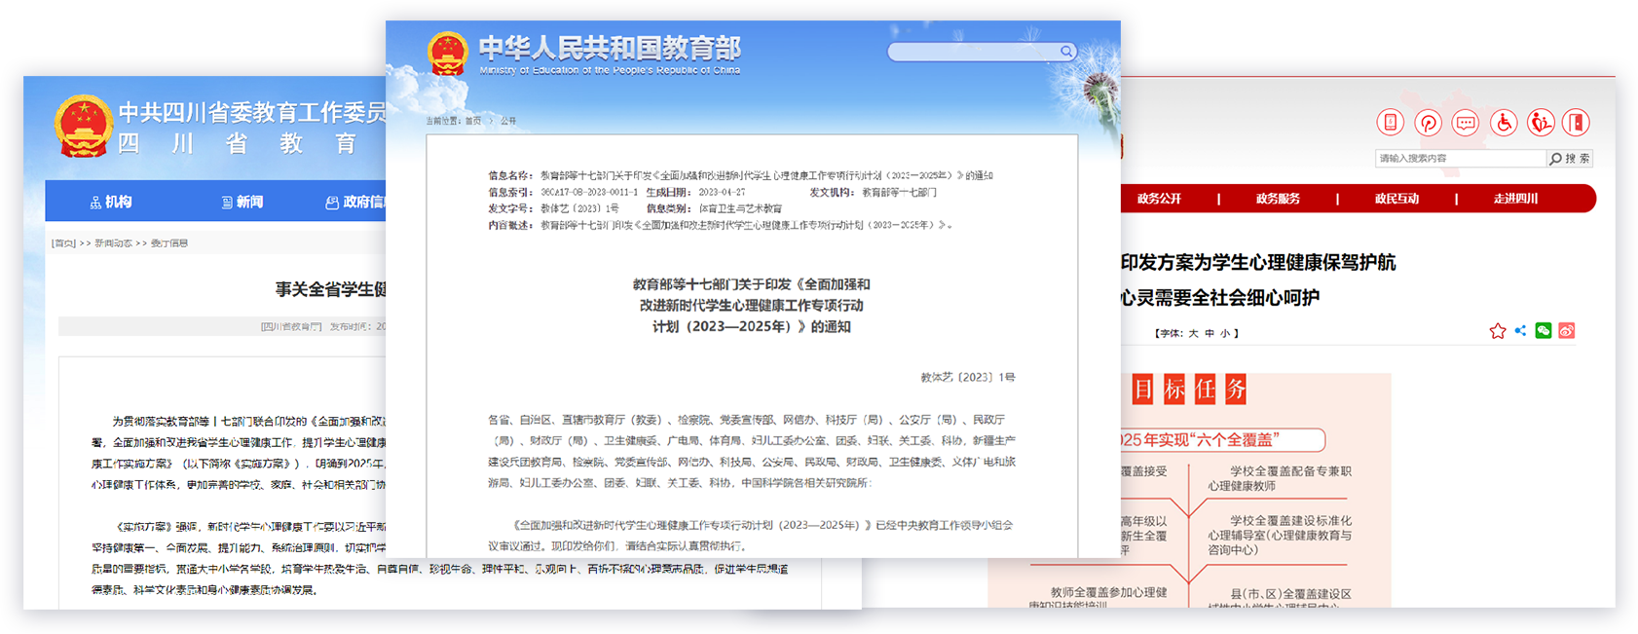Click the 搜索 search button
This screenshot has height=634, width=1638.
tap(1570, 159)
